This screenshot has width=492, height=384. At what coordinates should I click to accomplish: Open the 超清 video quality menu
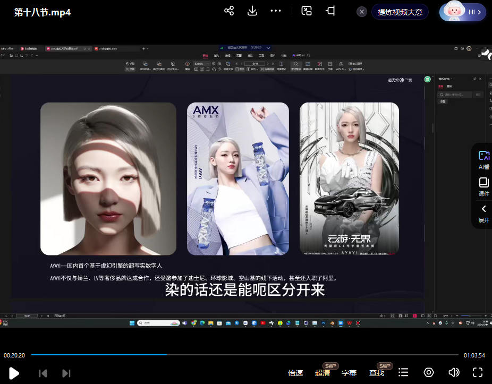[321, 372]
